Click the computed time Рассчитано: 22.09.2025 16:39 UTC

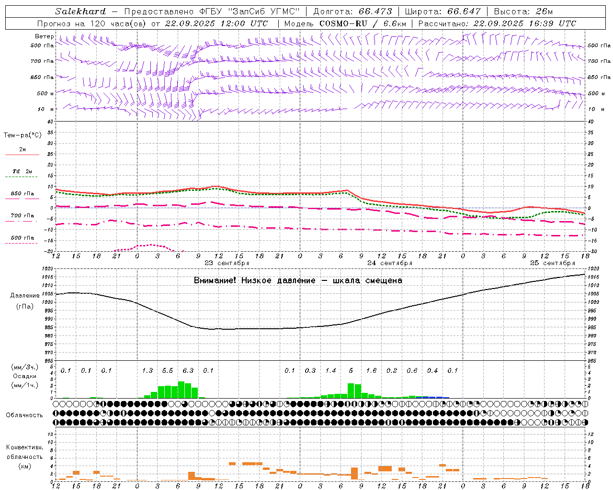tap(497, 23)
